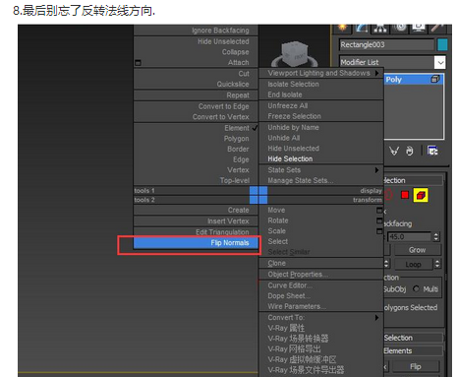Open the Attach settings box icon

[x=138, y=63]
